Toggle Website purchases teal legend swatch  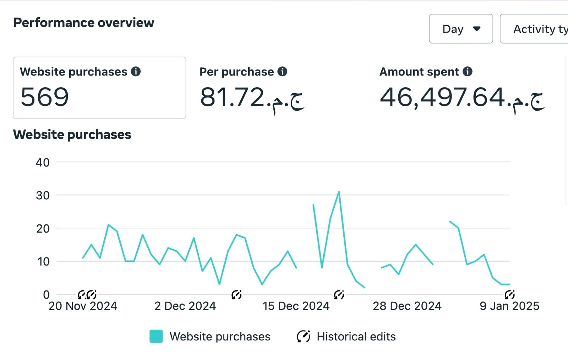pos(156,336)
